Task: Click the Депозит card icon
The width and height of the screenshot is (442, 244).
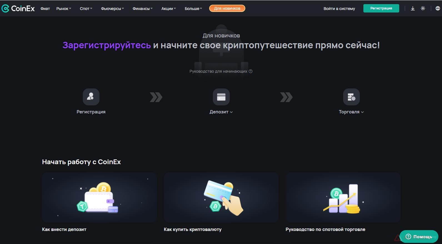Action: click(221, 97)
